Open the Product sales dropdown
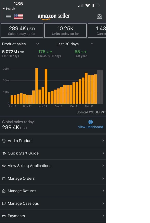Screen dimensions: 150x223 tap(20, 44)
